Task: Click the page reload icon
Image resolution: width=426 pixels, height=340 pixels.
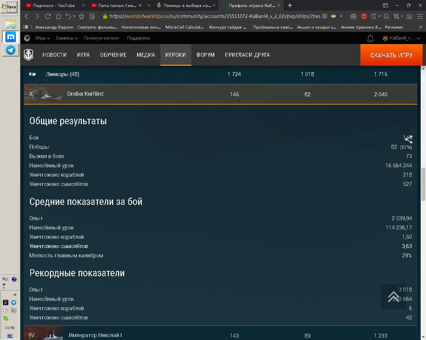Action: [x=48, y=16]
